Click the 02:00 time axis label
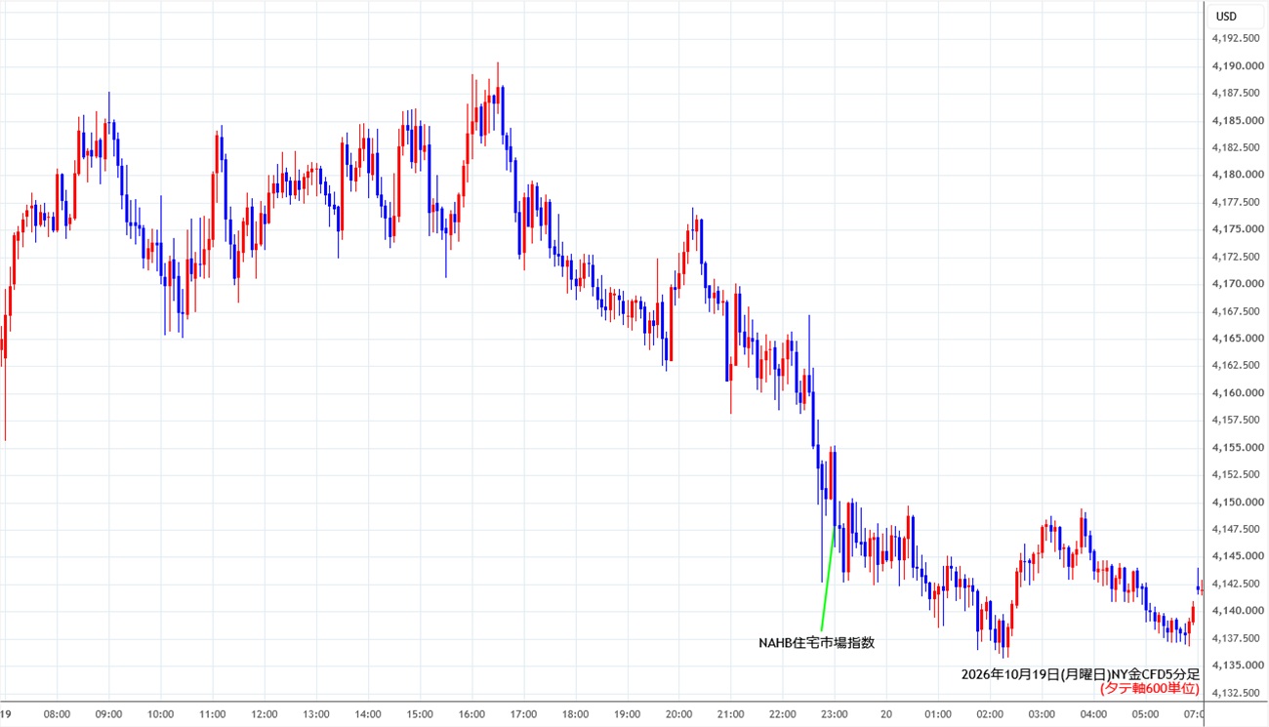This screenshot has height=727, width=1269. (x=990, y=714)
